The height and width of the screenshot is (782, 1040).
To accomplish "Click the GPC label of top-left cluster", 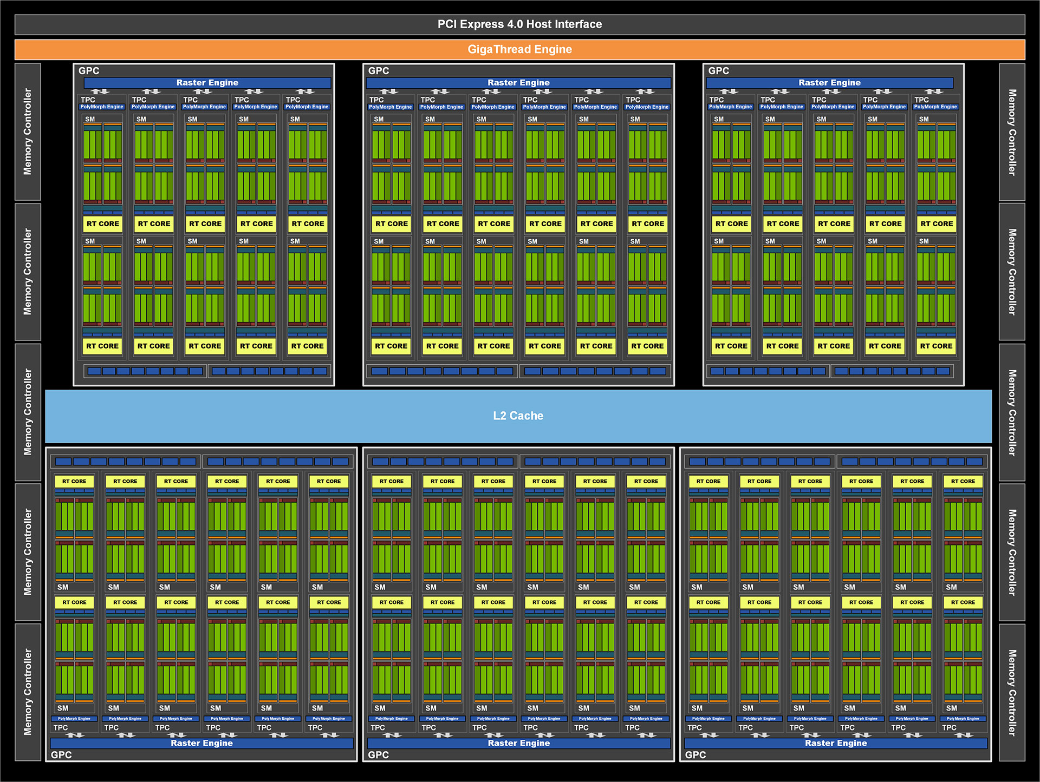I will click(89, 71).
